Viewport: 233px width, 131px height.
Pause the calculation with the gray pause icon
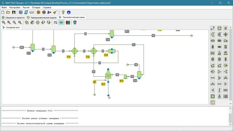44,12
